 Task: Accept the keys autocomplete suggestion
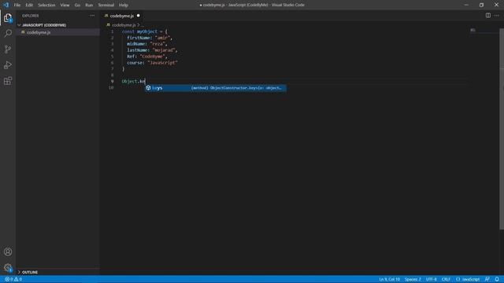[215, 87]
